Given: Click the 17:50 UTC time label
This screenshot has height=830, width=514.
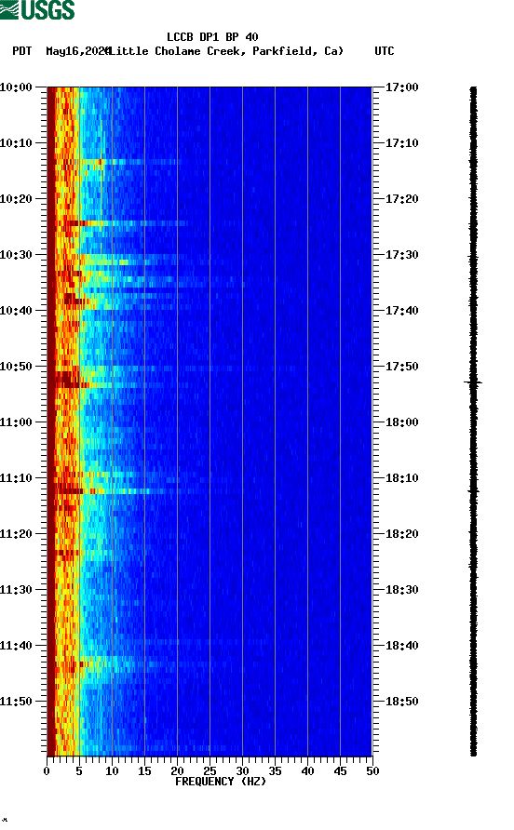Looking at the screenshot, I should coord(401,367).
